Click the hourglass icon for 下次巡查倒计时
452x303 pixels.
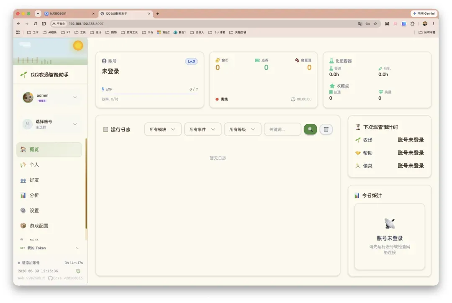[x=358, y=127]
